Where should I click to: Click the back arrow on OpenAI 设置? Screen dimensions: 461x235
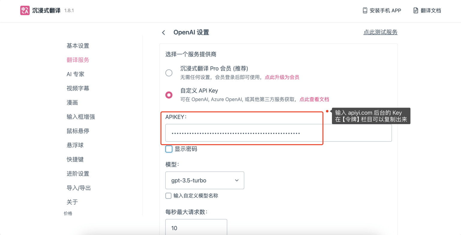tap(164, 32)
